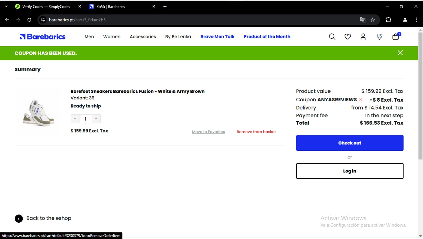This screenshot has height=239, width=423.
Task: Reload the current page
Action: coord(29,20)
